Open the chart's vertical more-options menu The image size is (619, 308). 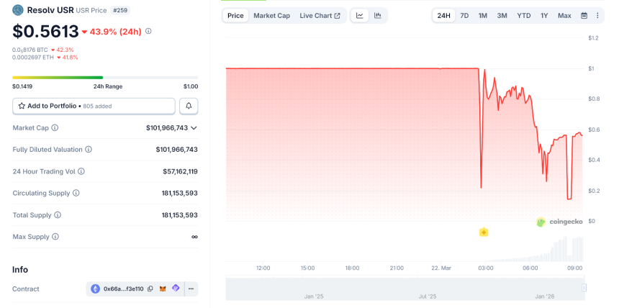pos(597,15)
